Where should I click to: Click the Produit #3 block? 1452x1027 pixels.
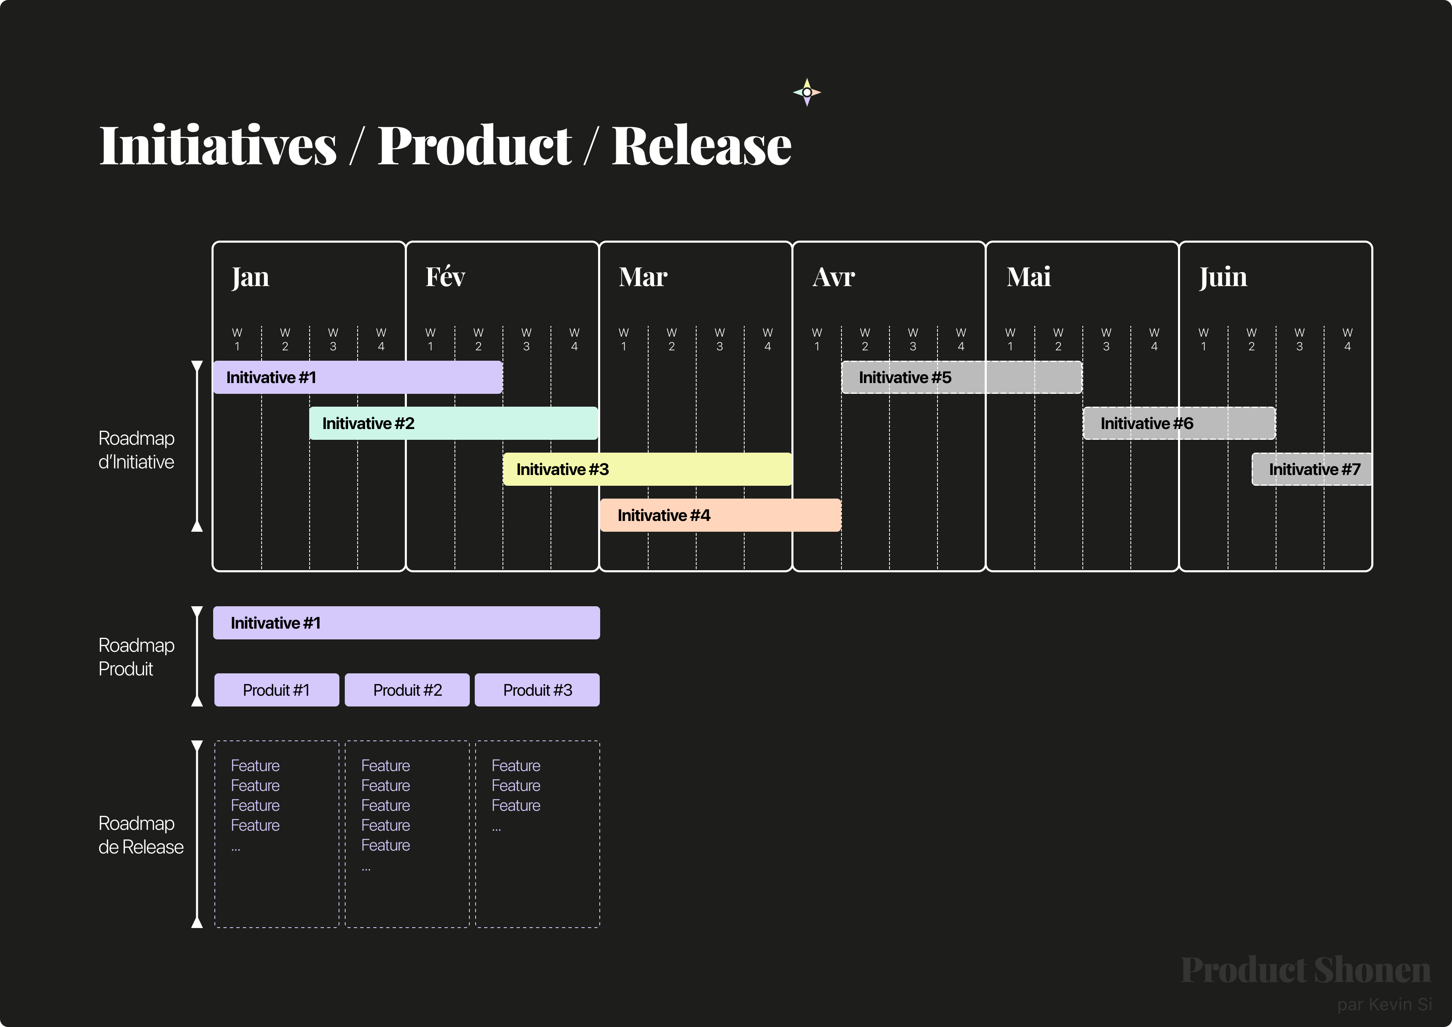click(x=538, y=690)
